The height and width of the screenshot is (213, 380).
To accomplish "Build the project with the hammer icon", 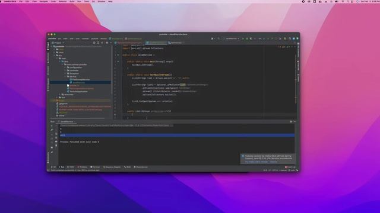I will coord(219,38).
